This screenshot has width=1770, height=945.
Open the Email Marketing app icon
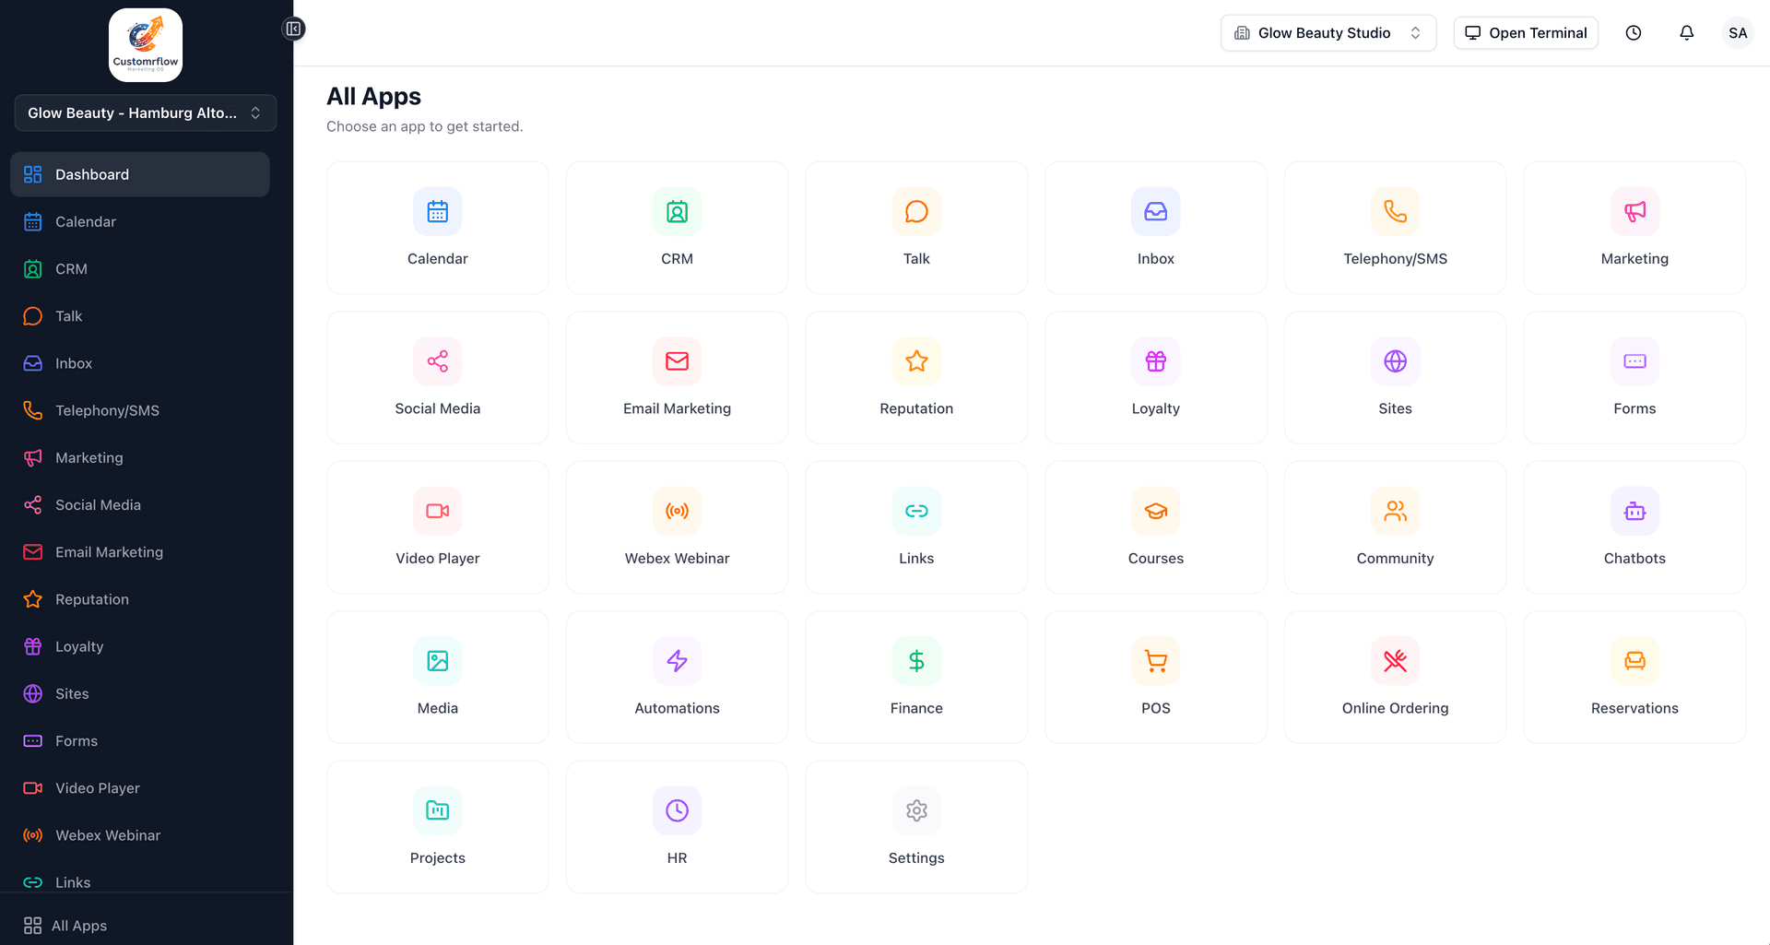677,361
